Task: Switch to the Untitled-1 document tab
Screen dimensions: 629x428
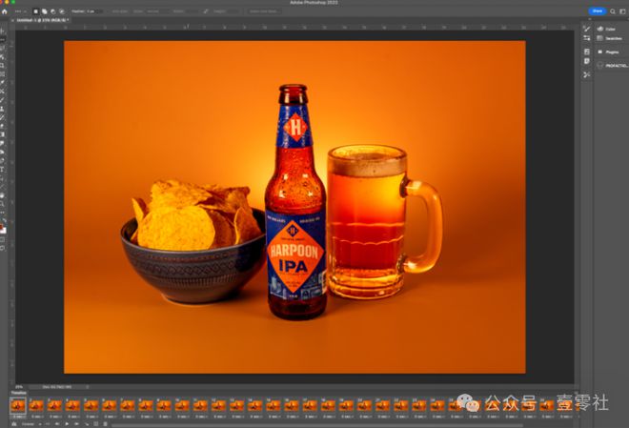Action: click(43, 20)
